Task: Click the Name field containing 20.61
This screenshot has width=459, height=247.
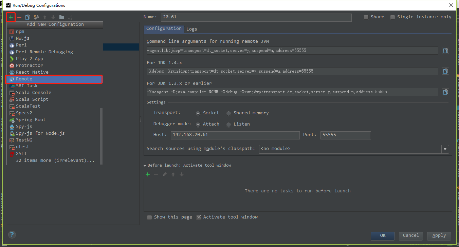Action: click(256, 17)
